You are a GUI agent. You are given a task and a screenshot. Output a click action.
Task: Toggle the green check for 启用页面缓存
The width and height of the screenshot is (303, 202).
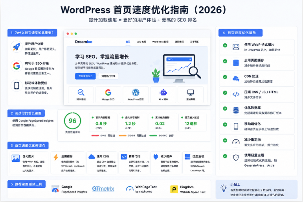click(x=225, y=61)
